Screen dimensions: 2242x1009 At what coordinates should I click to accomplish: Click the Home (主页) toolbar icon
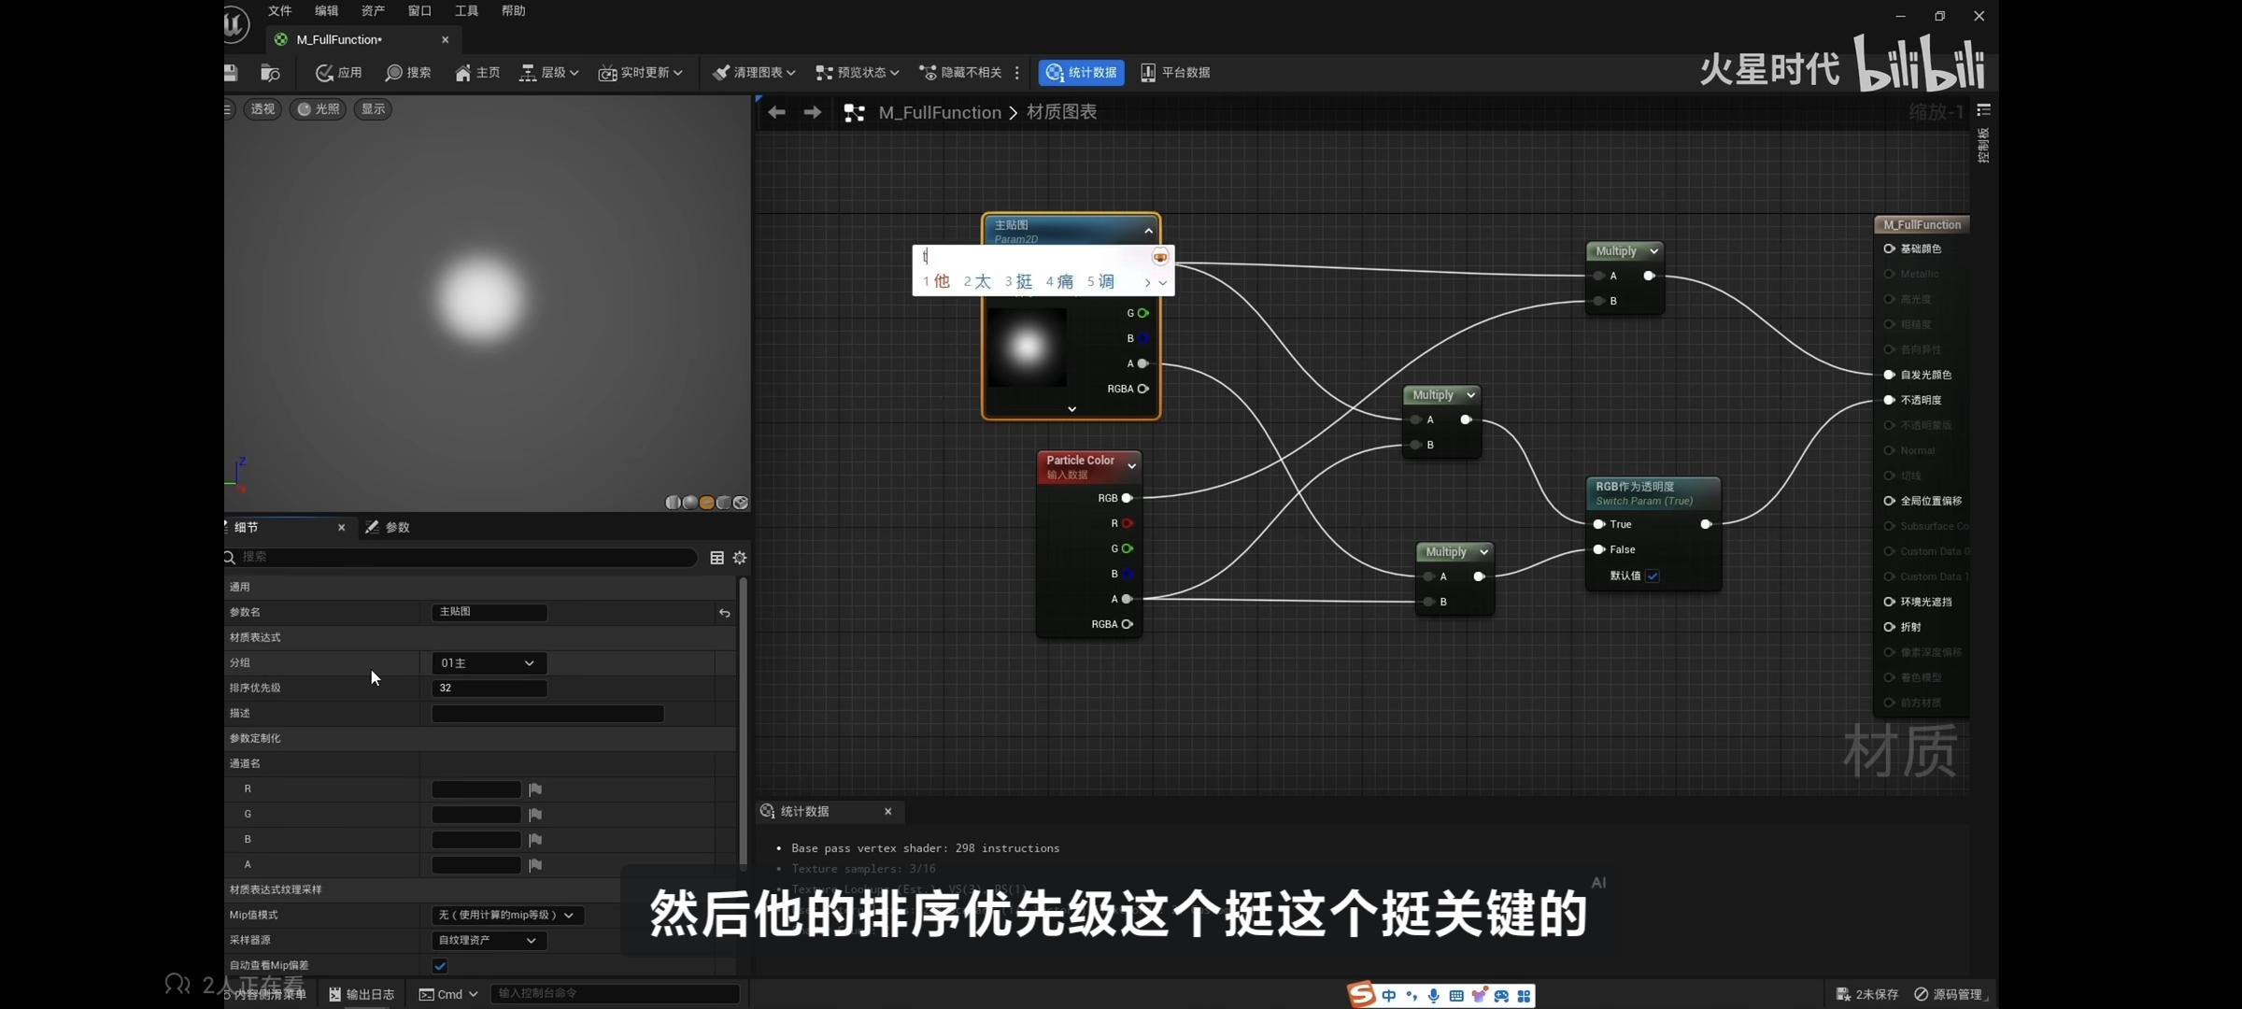pos(477,72)
